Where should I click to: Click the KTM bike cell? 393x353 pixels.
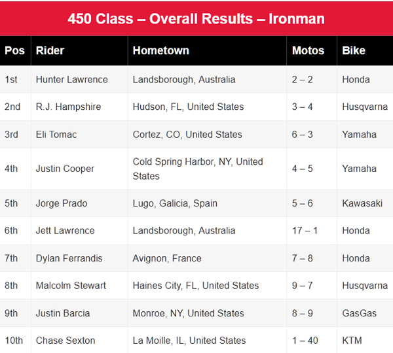(352, 341)
